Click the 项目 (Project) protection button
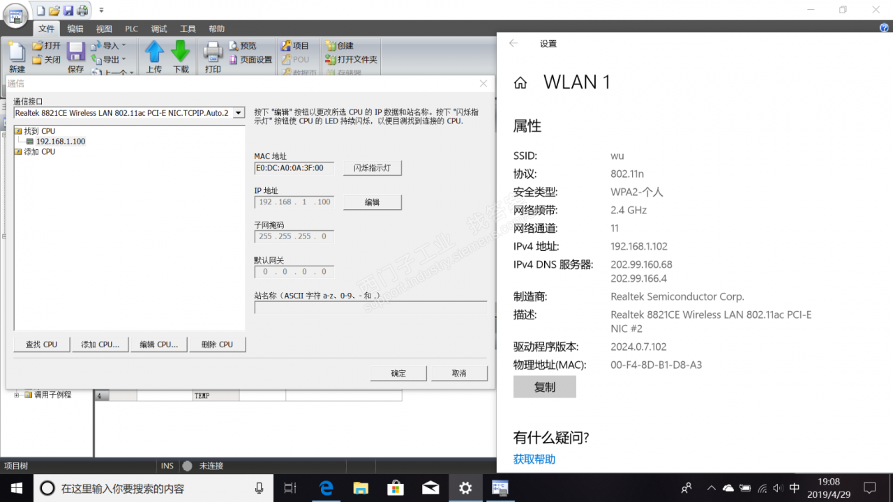Image resolution: width=893 pixels, height=502 pixels. point(295,46)
